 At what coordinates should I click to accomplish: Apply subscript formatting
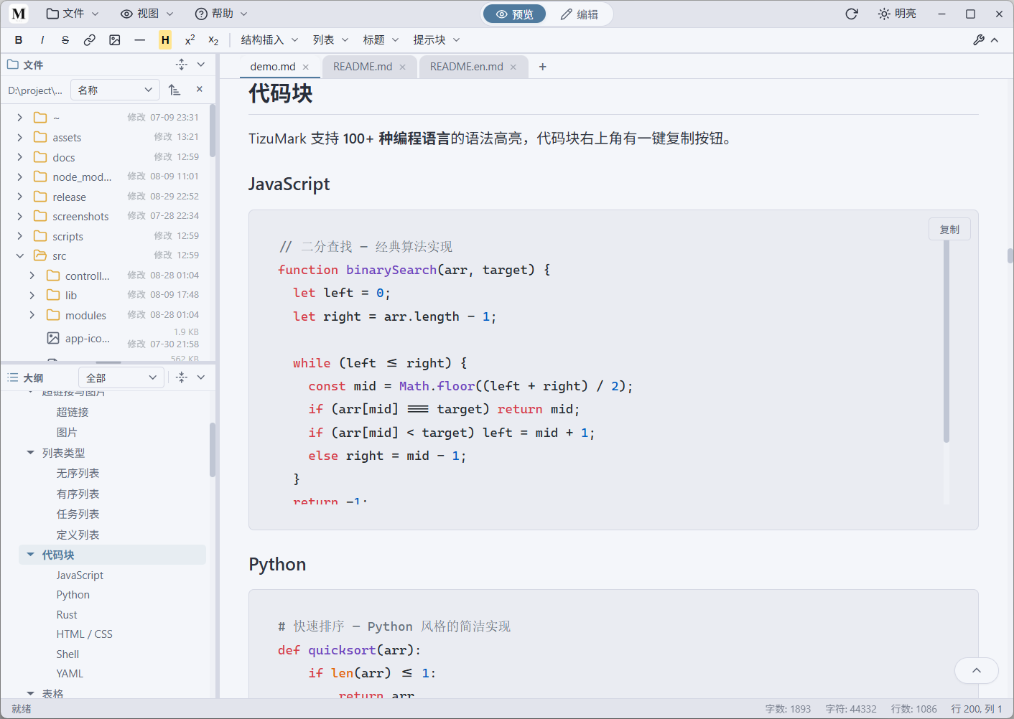tap(213, 40)
